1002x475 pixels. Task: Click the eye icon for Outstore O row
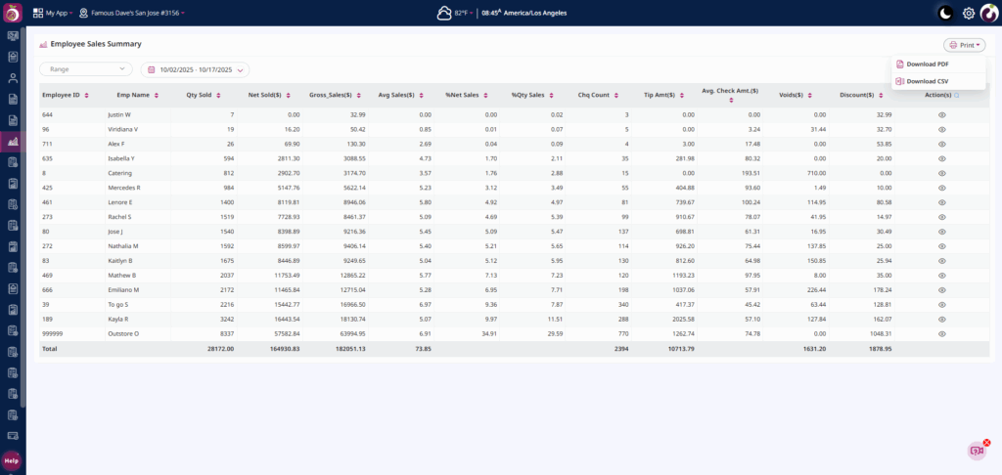(941, 334)
